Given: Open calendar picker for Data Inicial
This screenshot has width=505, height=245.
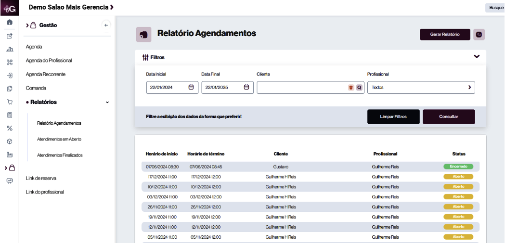Looking at the screenshot, I should (191, 88).
